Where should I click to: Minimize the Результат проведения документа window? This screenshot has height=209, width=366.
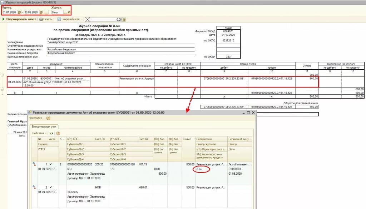243,113
